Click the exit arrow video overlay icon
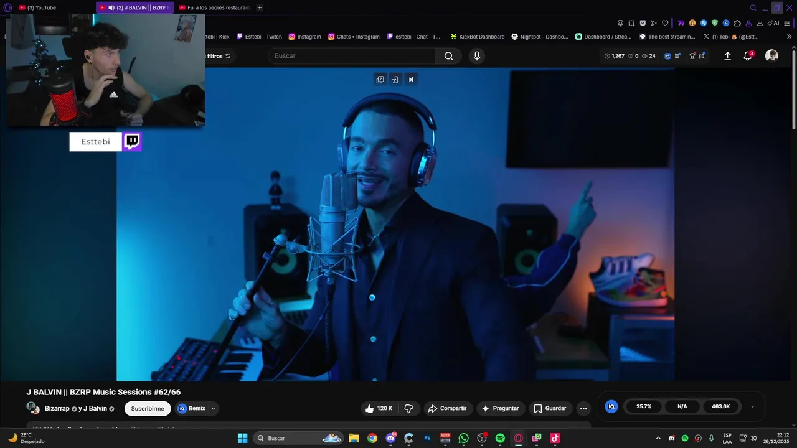The image size is (797, 448). pyautogui.click(x=395, y=79)
